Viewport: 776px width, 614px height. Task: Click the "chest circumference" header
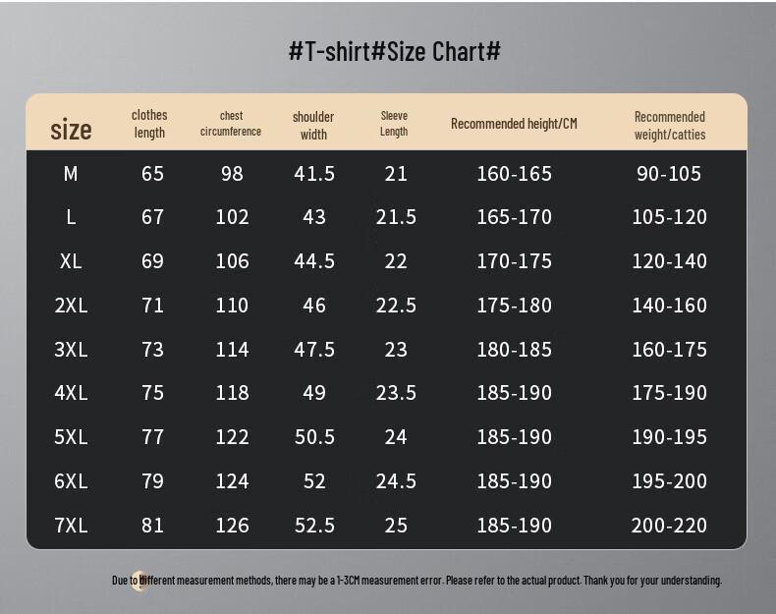point(231,124)
